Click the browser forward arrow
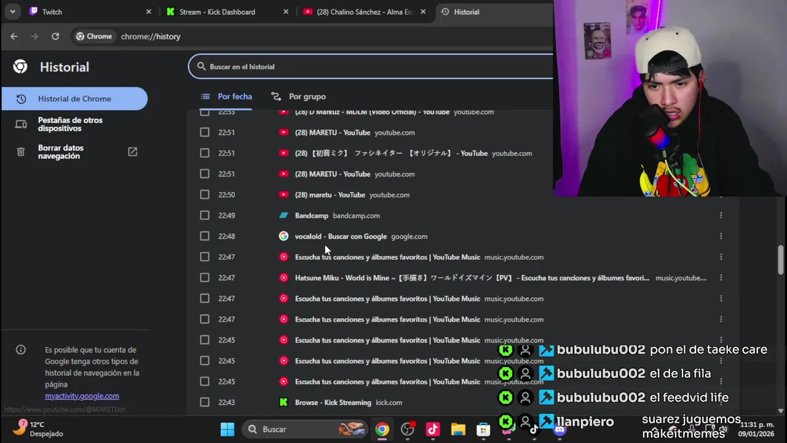The height and width of the screenshot is (443, 787). click(34, 36)
